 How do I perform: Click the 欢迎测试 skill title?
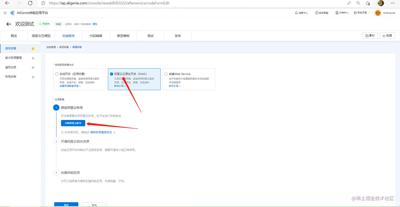pos(25,24)
